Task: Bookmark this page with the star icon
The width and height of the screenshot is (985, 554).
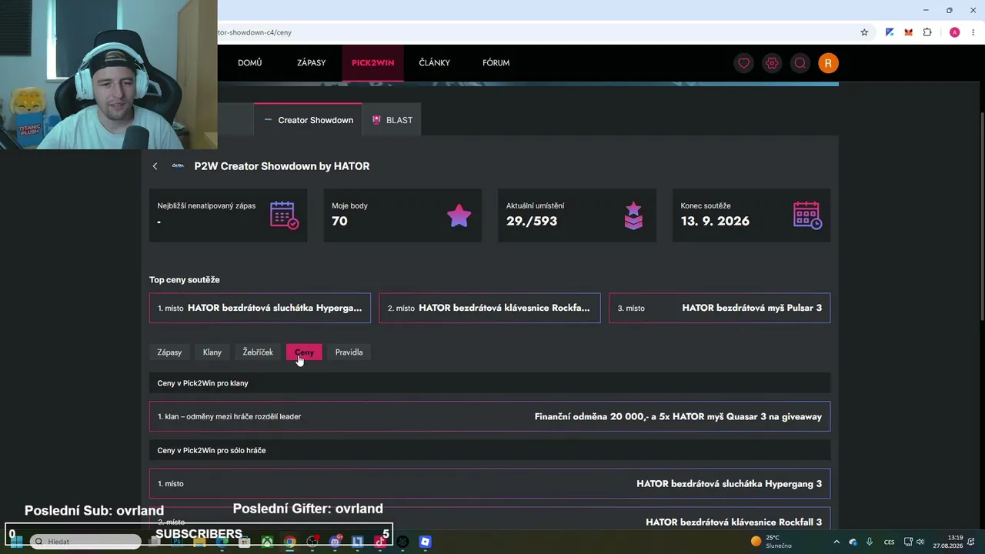Action: (864, 32)
